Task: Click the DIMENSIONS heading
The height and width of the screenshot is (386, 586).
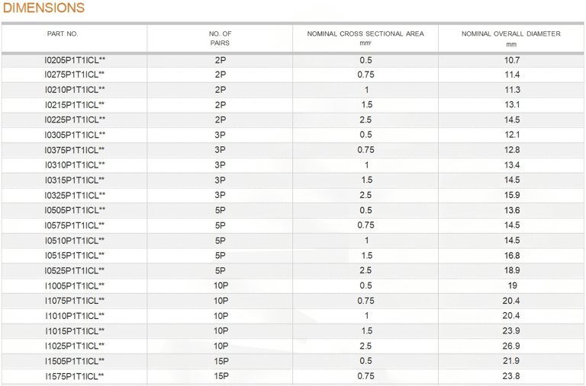Action: (x=43, y=8)
